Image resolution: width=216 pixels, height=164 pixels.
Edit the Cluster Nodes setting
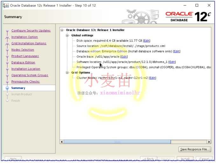pyautogui.click(x=152, y=78)
